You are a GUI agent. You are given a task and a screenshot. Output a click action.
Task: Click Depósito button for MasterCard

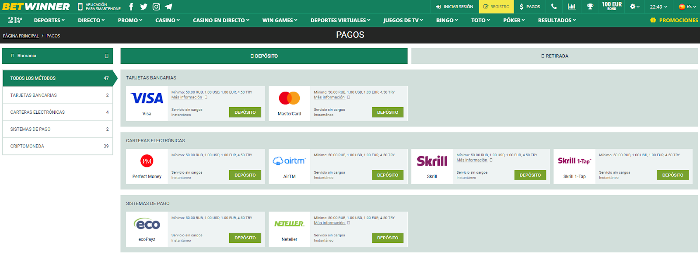point(388,112)
